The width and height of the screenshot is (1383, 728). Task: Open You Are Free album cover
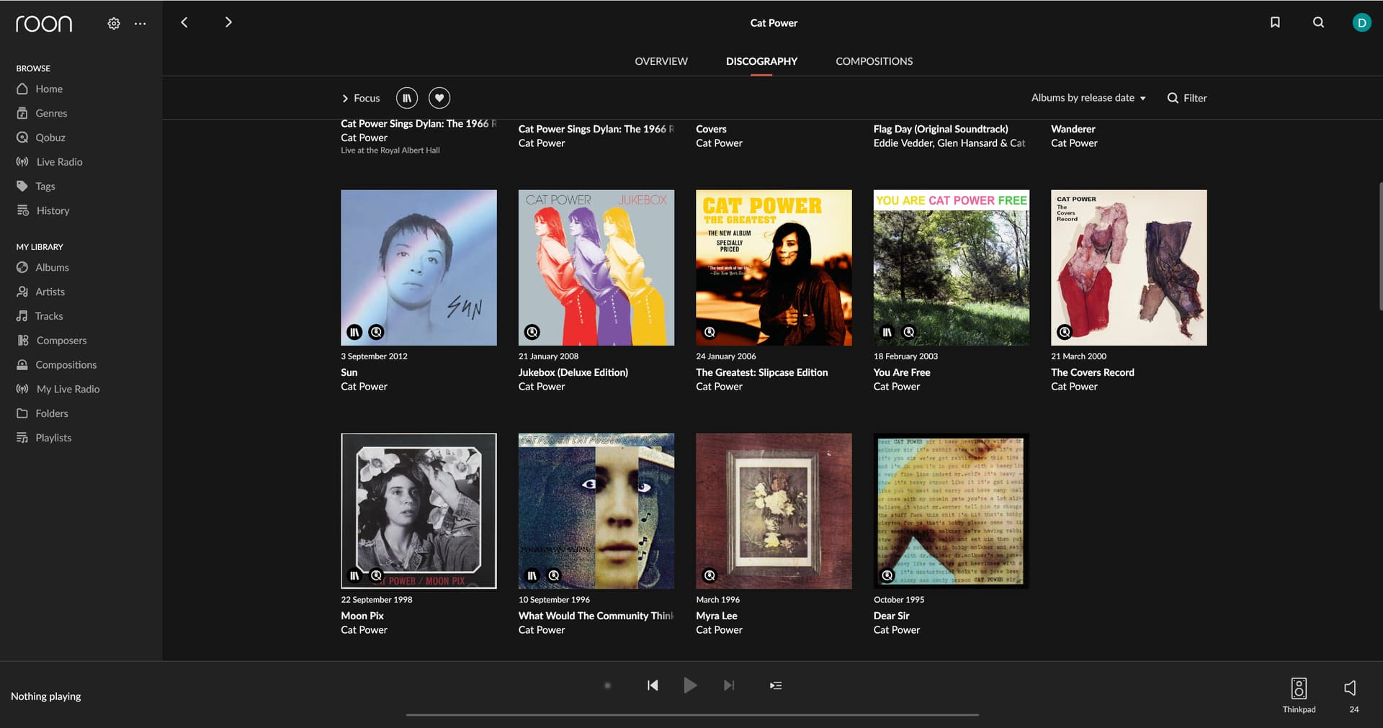click(952, 268)
